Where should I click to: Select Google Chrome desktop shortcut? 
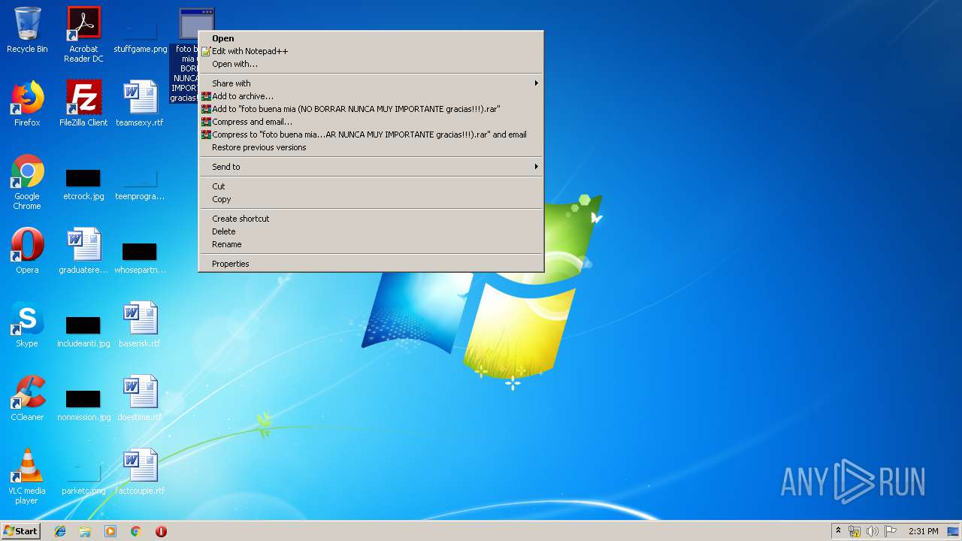[x=27, y=182]
